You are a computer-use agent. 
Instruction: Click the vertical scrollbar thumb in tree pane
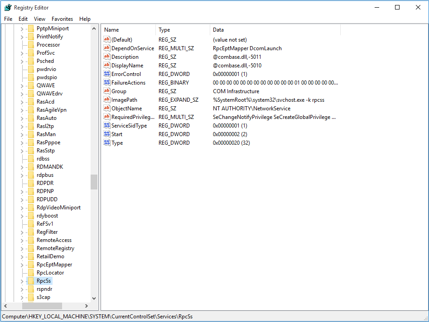pyautogui.click(x=94, y=182)
